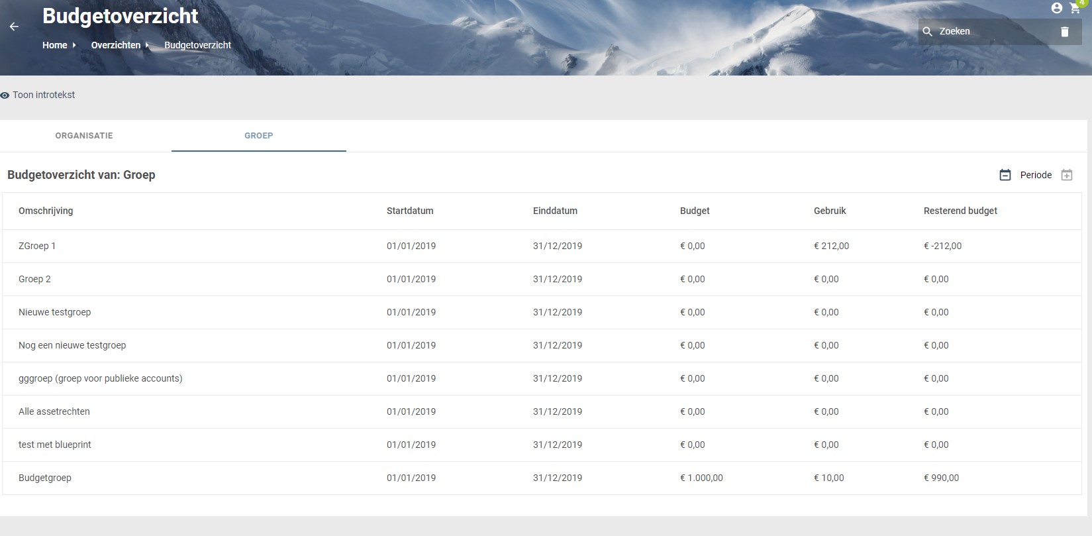Sort by Einddatum column header
Viewport: 1092px width, 536px height.
pyautogui.click(x=555, y=211)
